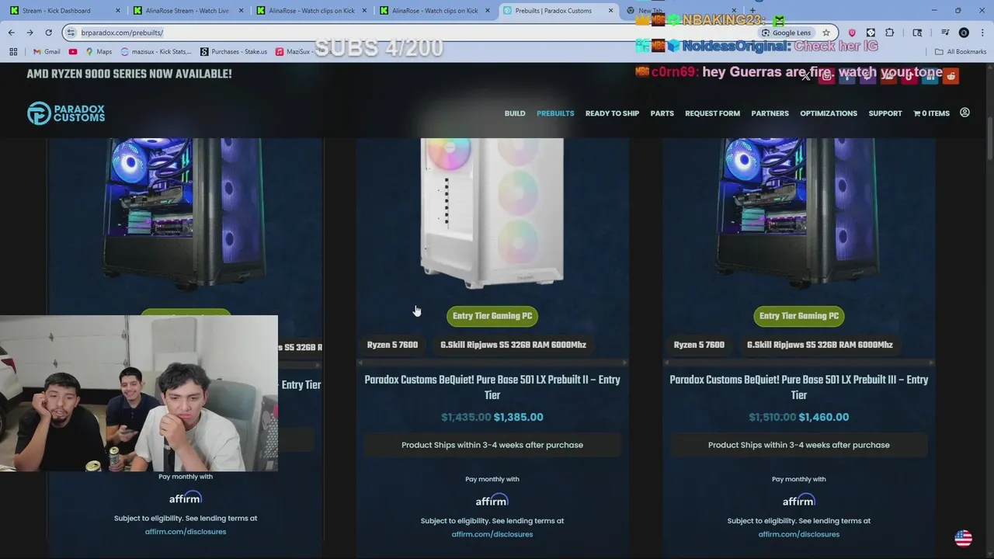Open the OPTIMIZATIONS menu item
This screenshot has height=559, width=994.
829,113
